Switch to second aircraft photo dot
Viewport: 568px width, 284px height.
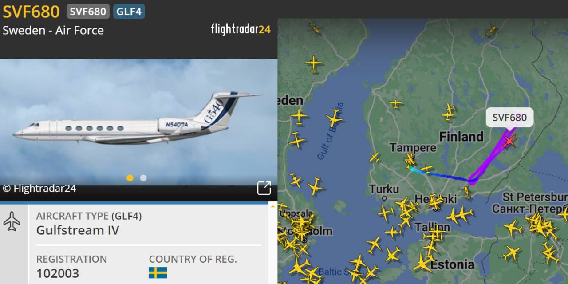[x=143, y=178]
